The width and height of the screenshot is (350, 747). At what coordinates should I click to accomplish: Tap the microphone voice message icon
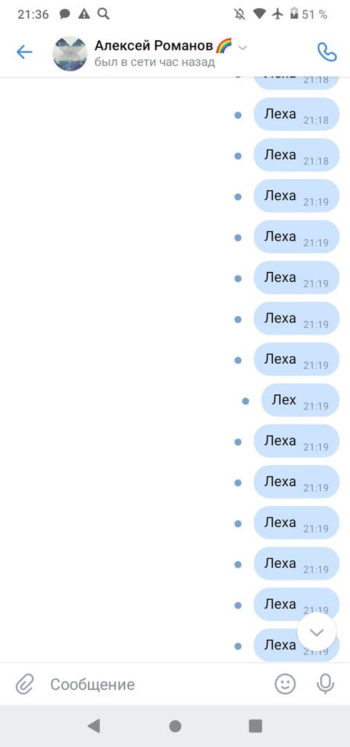tap(325, 684)
